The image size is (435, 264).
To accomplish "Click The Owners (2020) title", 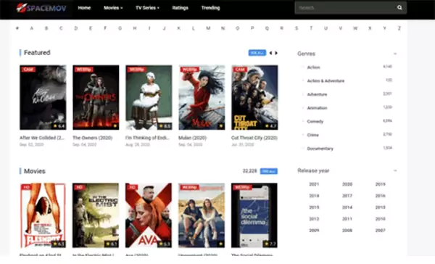I will [x=92, y=138].
